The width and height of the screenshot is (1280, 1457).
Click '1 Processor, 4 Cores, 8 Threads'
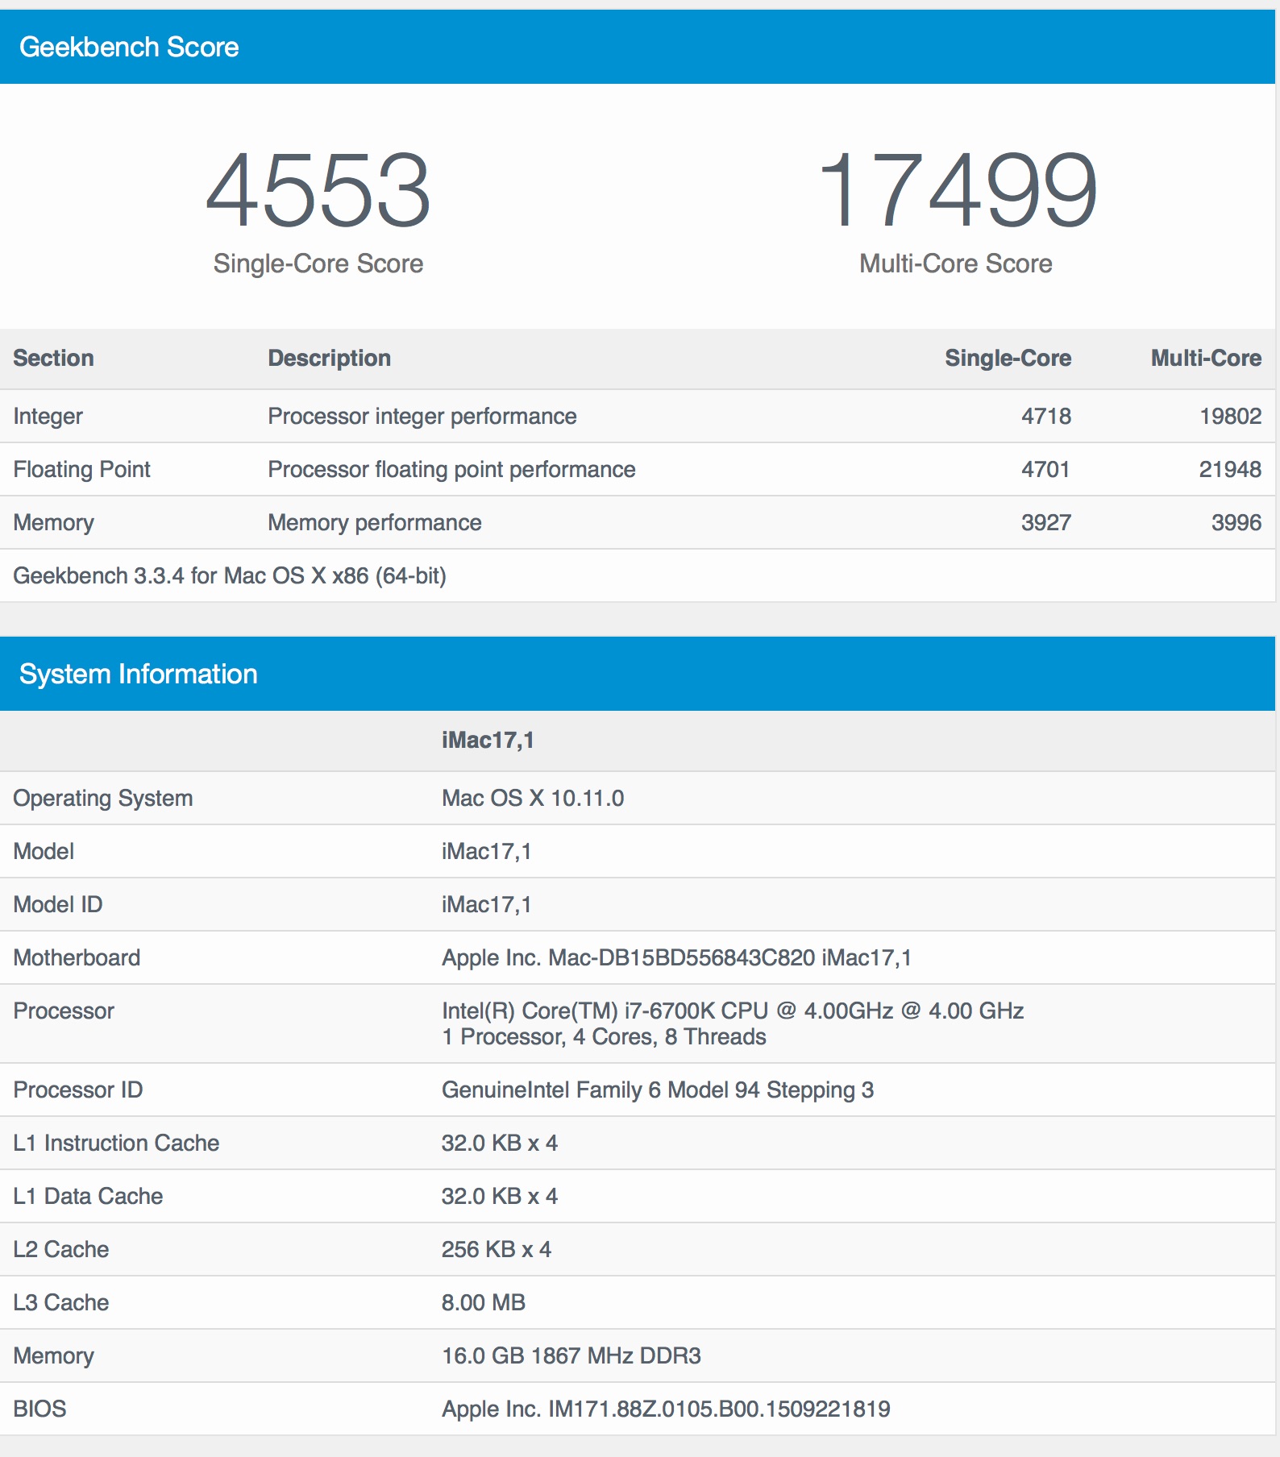[x=604, y=1036]
